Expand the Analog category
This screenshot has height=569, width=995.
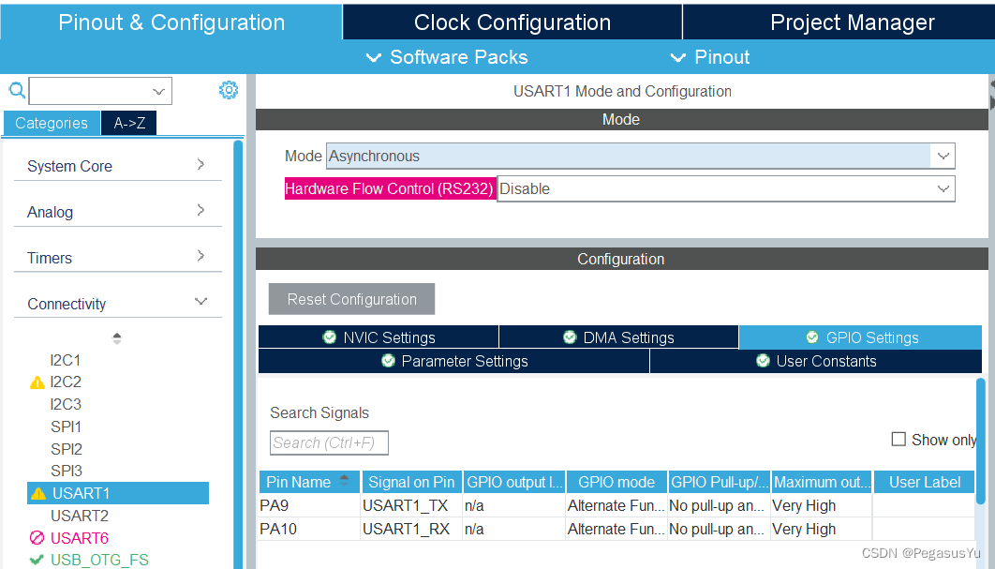click(117, 212)
